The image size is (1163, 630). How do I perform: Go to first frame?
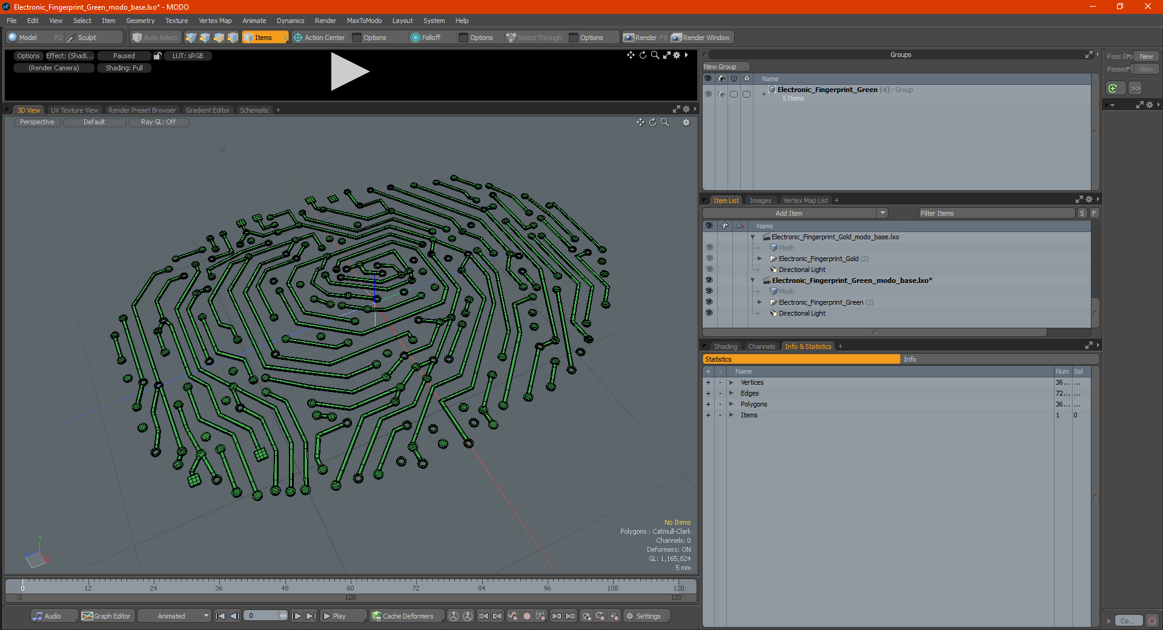click(x=220, y=616)
